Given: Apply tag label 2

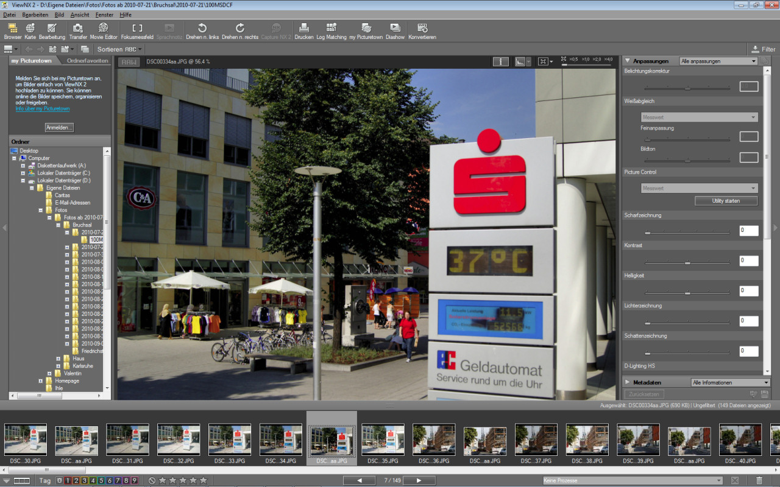Looking at the screenshot, I should click(x=75, y=480).
